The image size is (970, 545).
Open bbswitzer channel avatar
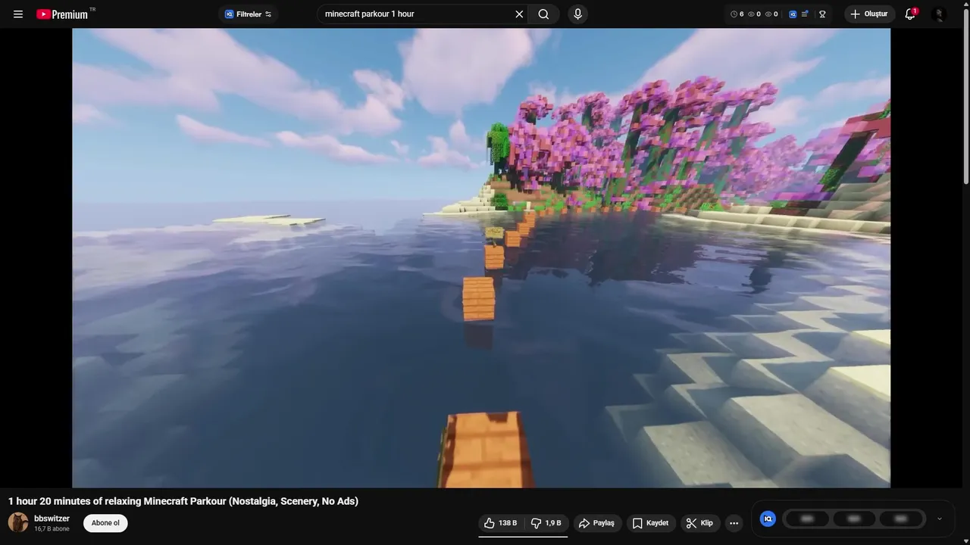click(x=18, y=522)
